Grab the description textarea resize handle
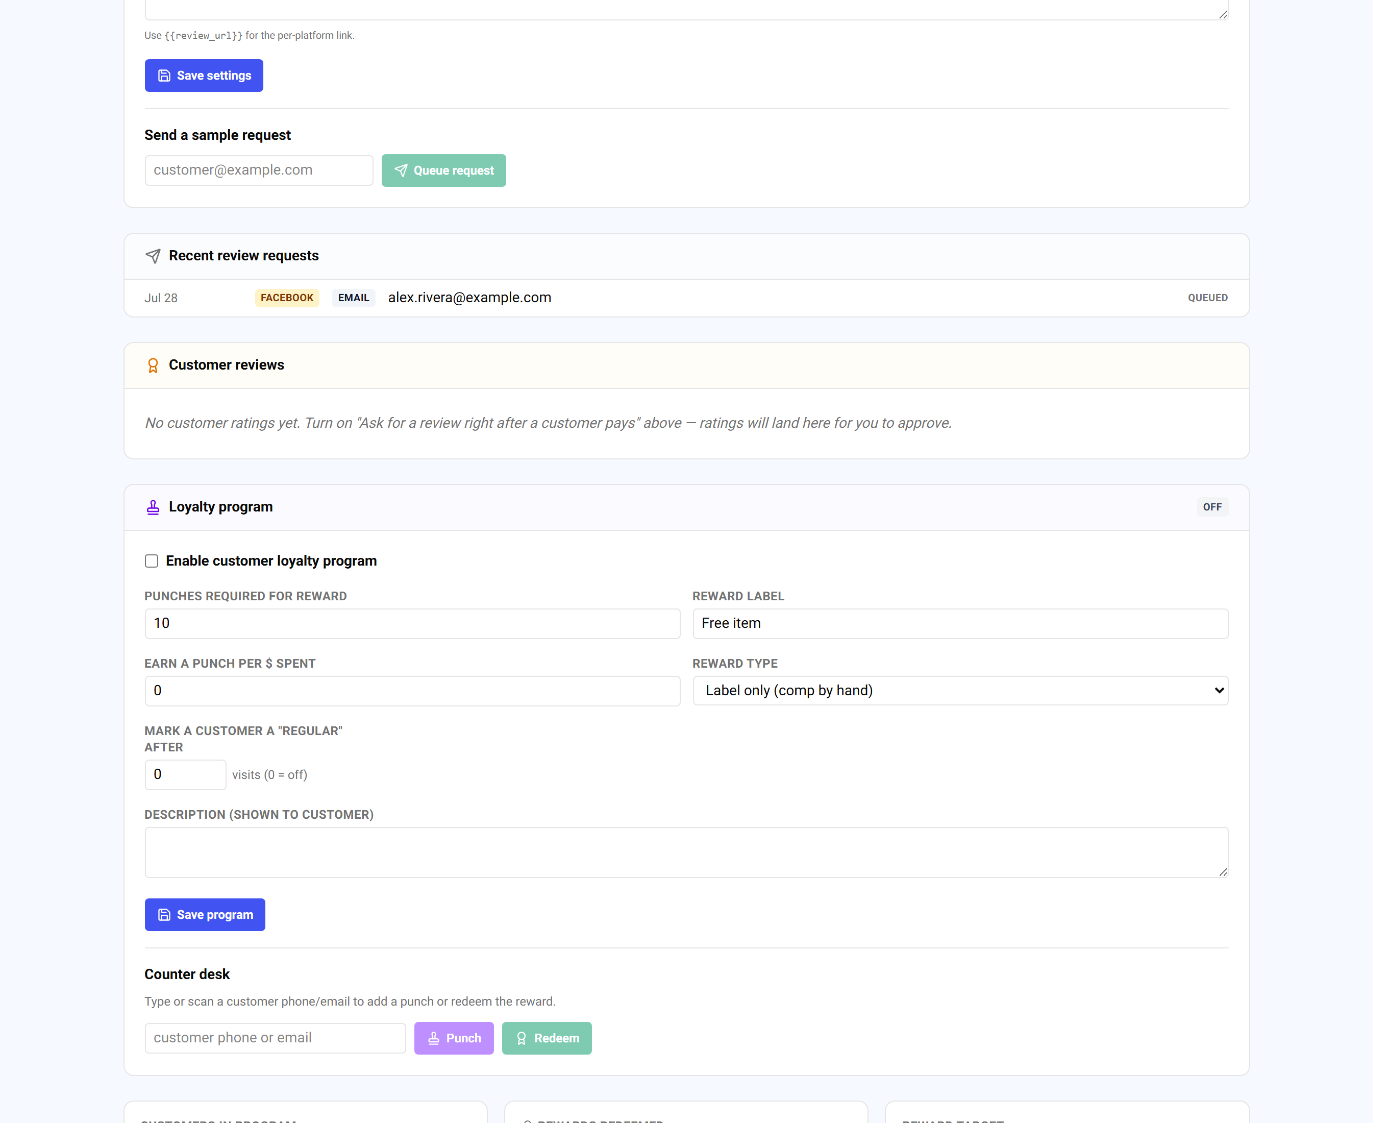Image resolution: width=1388 pixels, height=1123 pixels. pos(1223,872)
